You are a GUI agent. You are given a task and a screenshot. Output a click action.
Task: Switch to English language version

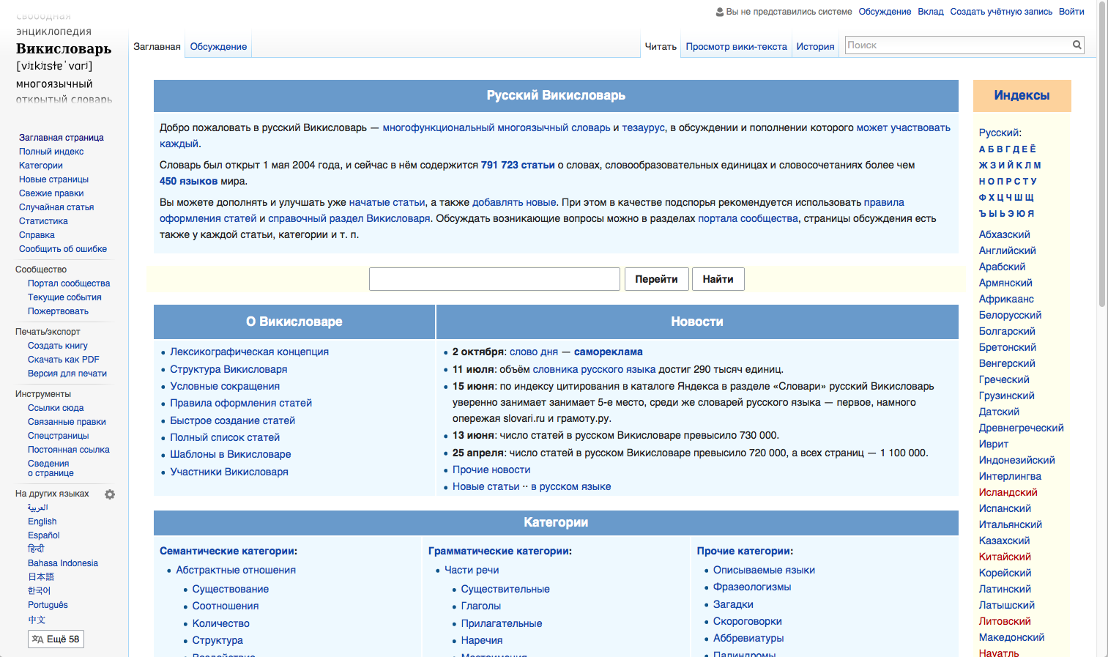click(x=42, y=521)
